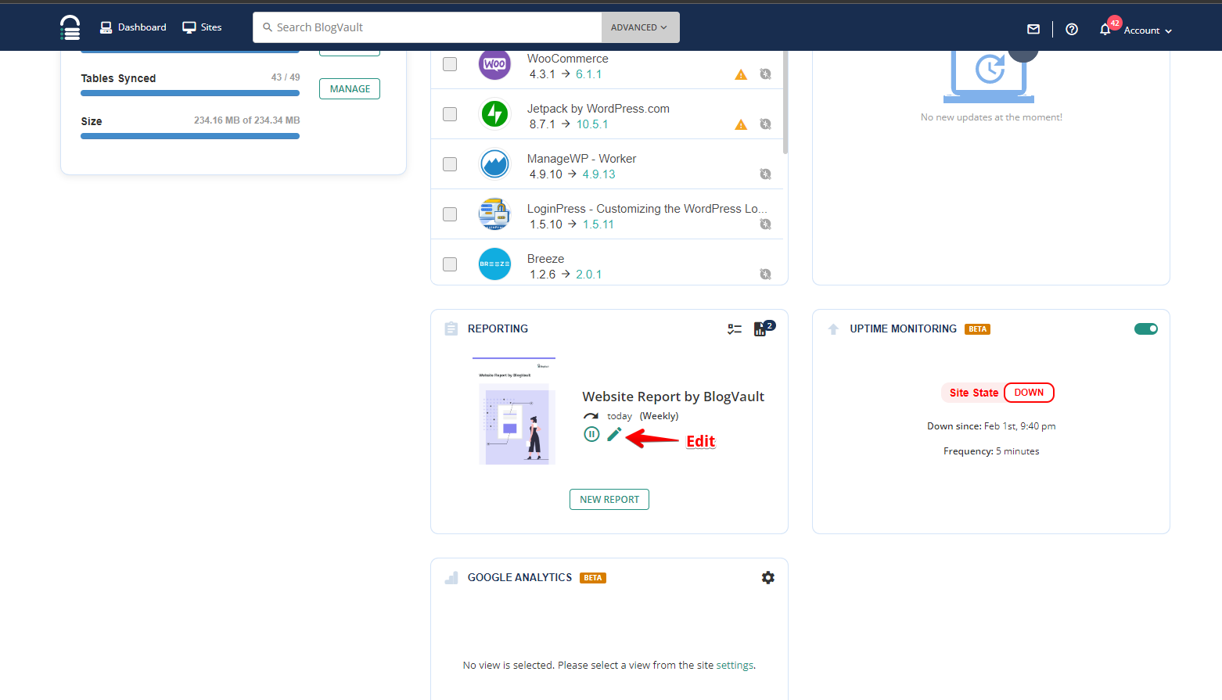
Task: Click the Website Report by BlogVault title
Action: [673, 397]
